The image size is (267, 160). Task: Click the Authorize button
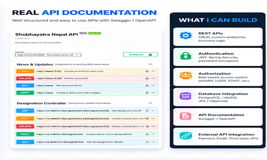click(x=140, y=55)
